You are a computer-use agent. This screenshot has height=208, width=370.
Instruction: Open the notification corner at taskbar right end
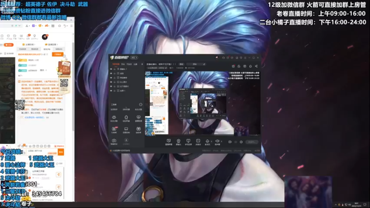[365, 204]
